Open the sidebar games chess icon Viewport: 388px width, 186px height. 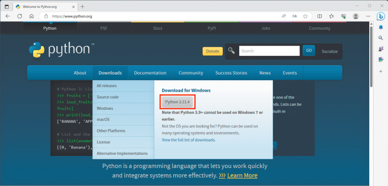coord(381,49)
